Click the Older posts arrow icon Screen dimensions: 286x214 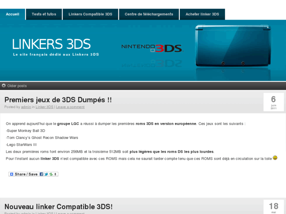click(4, 86)
